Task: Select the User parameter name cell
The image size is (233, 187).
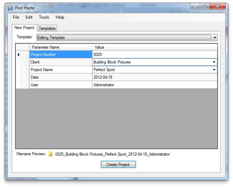Action: (61, 85)
